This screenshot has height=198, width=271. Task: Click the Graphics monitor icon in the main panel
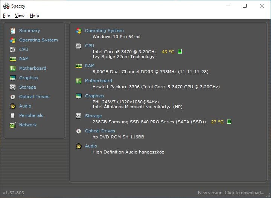pos(79,96)
